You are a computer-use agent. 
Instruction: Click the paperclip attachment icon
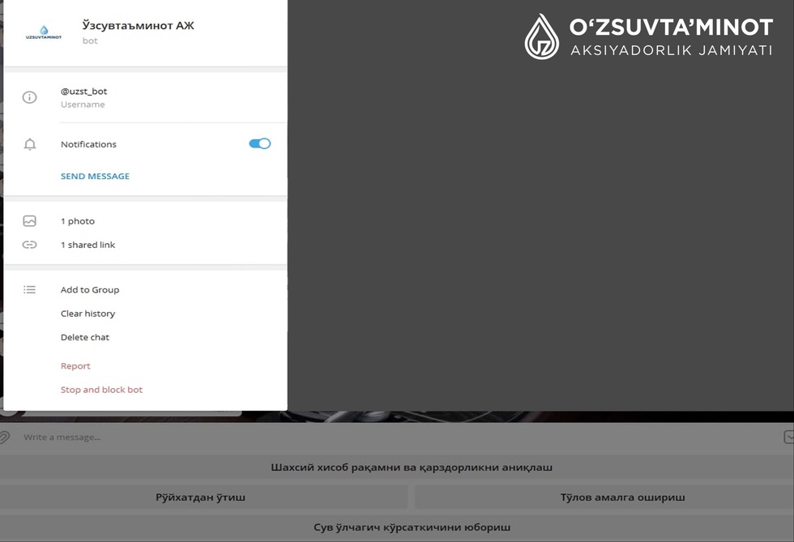[x=5, y=437]
